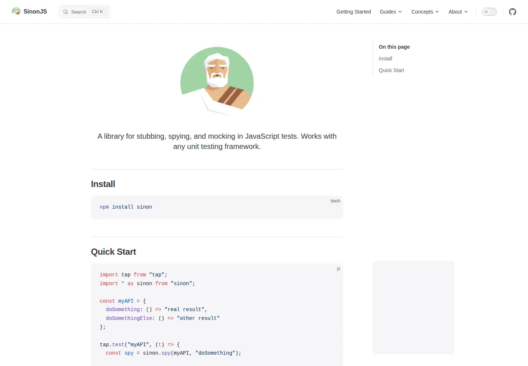Click the Ctrl K shortcut badge

pyautogui.click(x=98, y=12)
